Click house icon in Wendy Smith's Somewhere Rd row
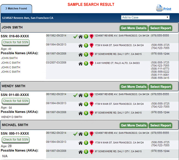The height and width of the screenshot is (160, 179). [x=81, y=113]
